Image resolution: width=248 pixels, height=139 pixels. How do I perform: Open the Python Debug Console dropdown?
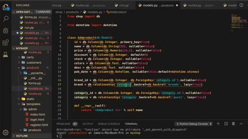tap(193, 124)
